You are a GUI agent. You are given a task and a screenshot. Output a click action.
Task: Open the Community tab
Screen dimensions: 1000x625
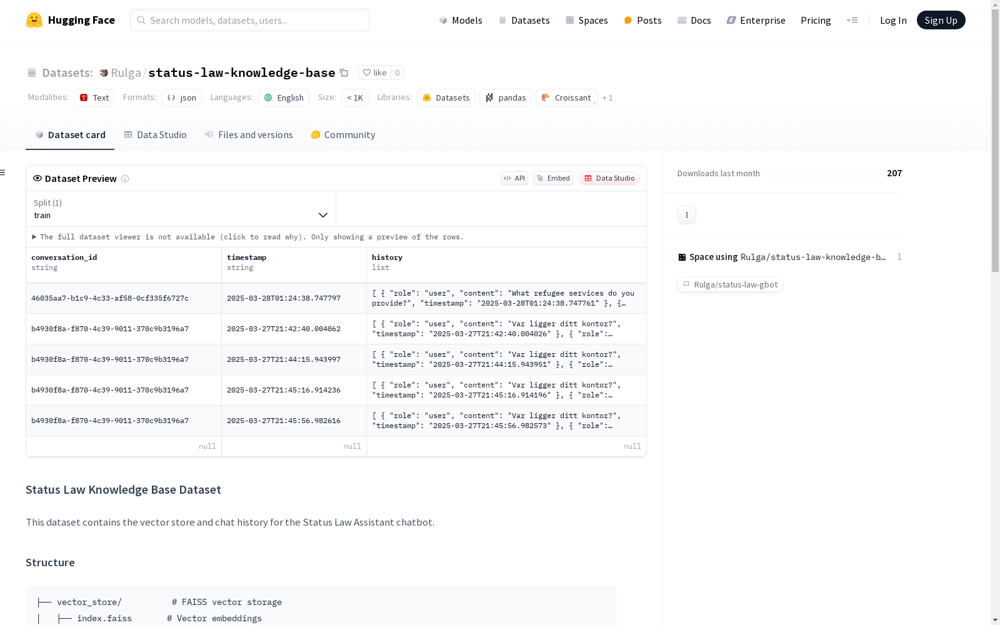tap(343, 135)
